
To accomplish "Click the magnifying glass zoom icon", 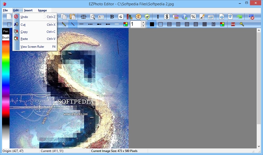I will (x=92, y=17).
